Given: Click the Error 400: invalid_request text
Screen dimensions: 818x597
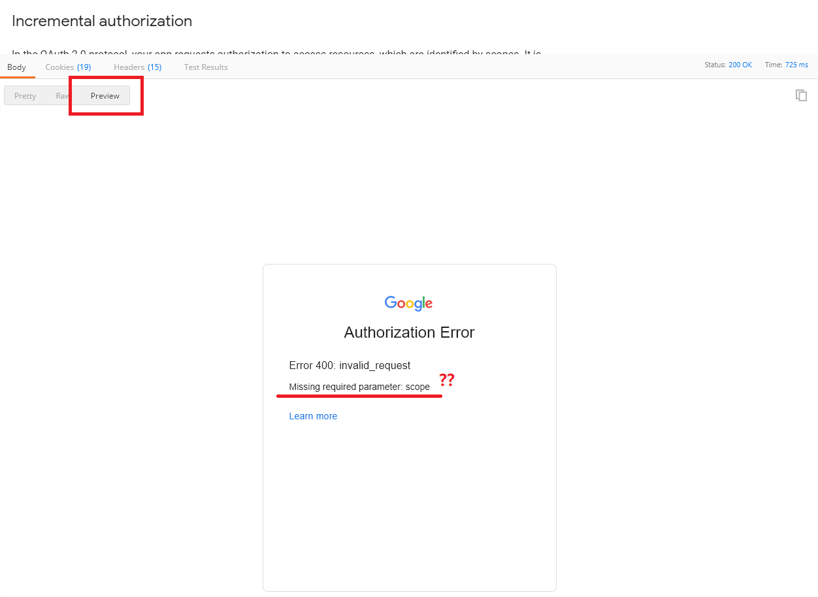Looking at the screenshot, I should tap(350, 366).
